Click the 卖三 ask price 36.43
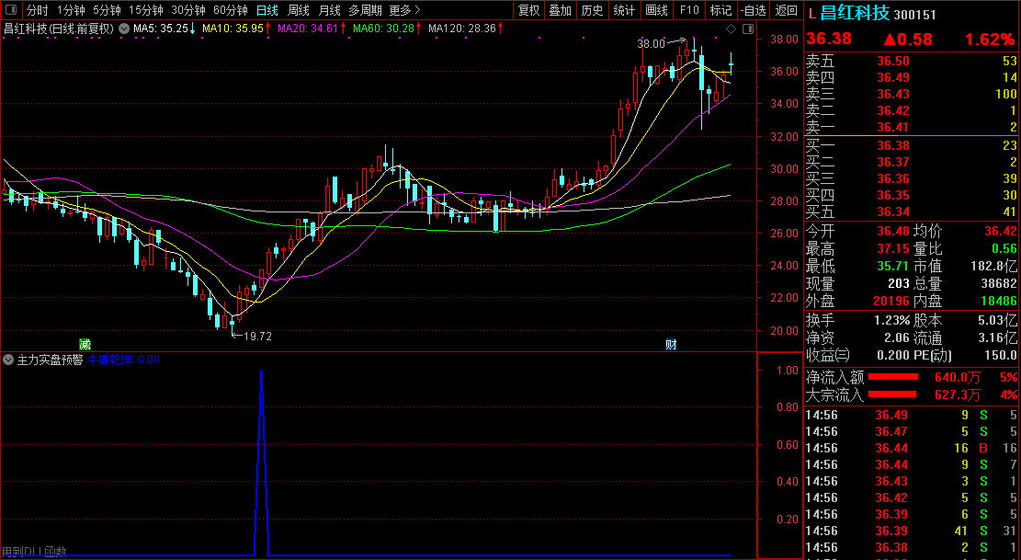This screenshot has height=560, width=1021. coord(892,94)
